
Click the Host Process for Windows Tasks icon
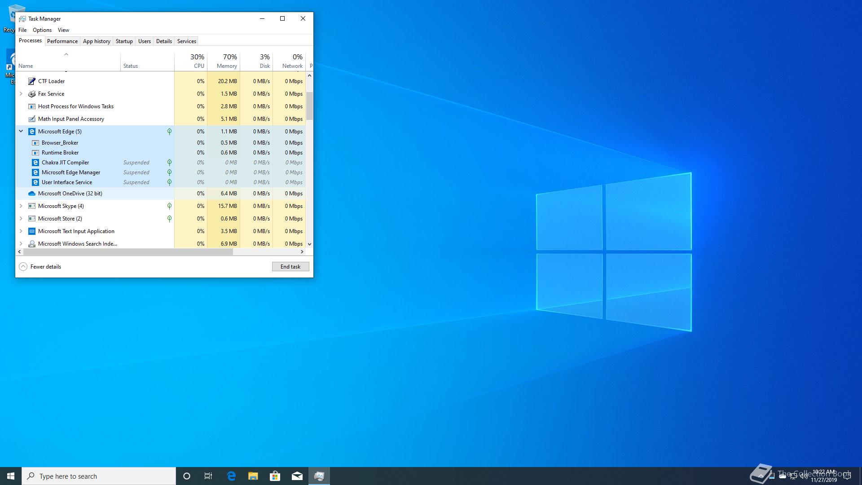coord(32,106)
